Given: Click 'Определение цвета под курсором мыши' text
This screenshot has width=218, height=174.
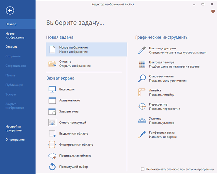Looking at the screenshot, I should pos(178,52).
